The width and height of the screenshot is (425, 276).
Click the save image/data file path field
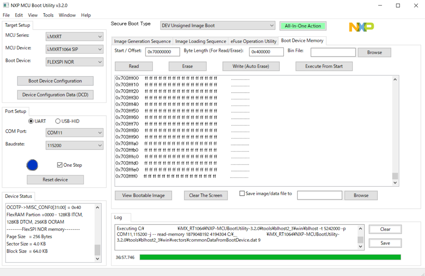coord(319,195)
